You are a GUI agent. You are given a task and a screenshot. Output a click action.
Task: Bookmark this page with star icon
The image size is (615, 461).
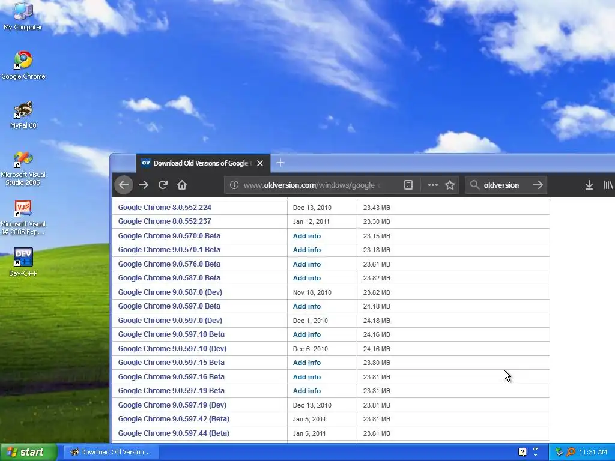coord(450,185)
